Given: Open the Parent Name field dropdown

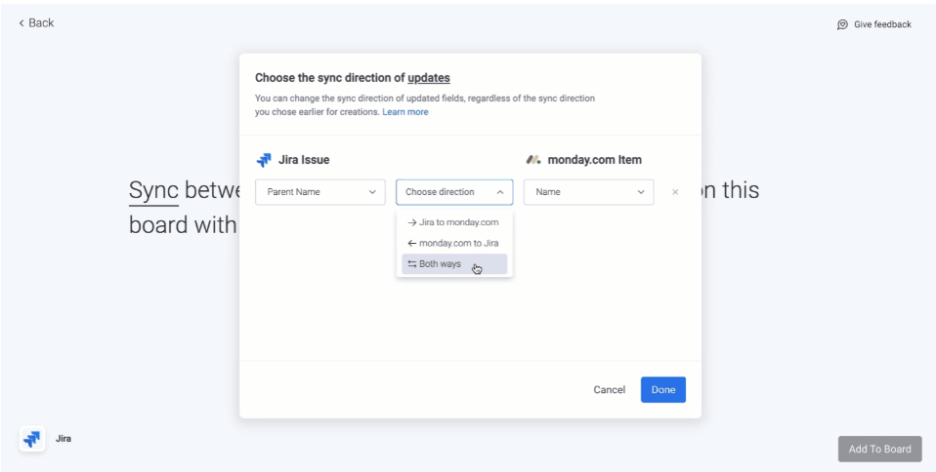Looking at the screenshot, I should (320, 192).
